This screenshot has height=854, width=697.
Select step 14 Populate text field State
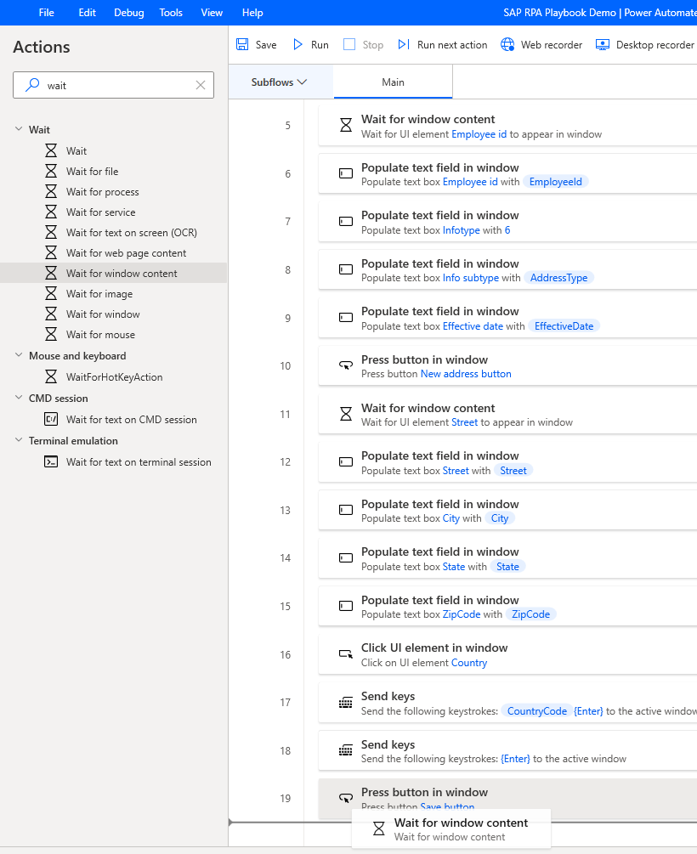[x=507, y=558]
